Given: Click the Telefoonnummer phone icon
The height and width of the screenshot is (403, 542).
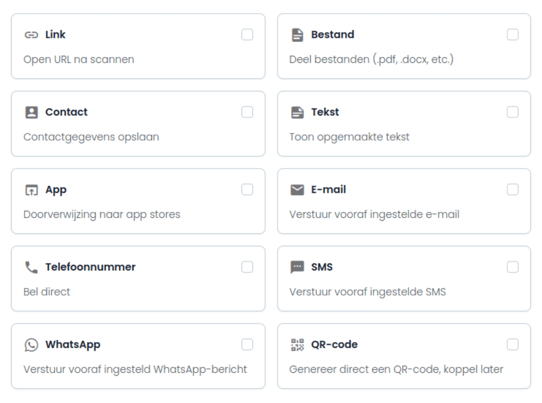Looking at the screenshot, I should [x=31, y=267].
